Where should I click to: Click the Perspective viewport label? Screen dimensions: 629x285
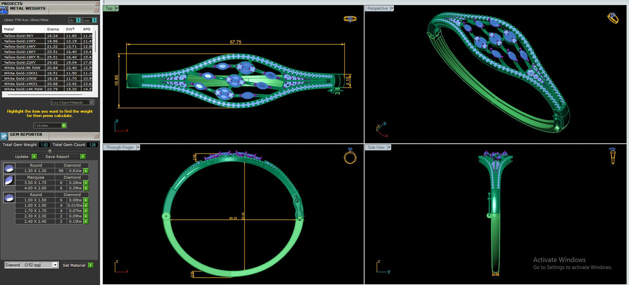tap(377, 8)
